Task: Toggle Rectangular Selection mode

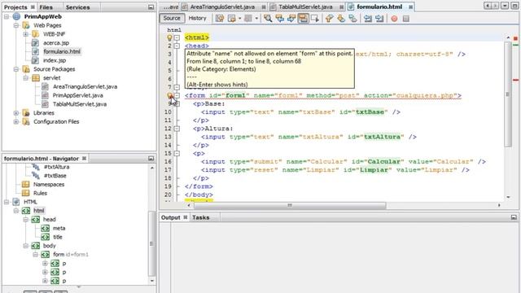Action: coord(315,18)
